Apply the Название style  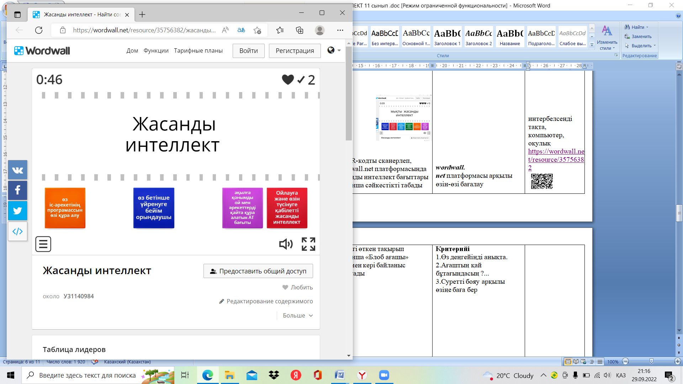click(510, 37)
